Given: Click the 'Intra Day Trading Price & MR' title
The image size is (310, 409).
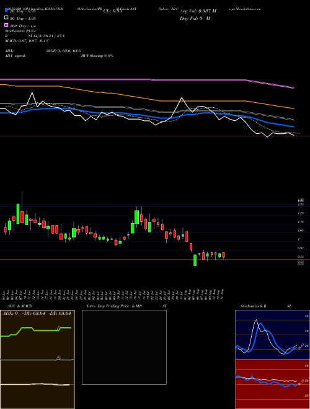Looking at the screenshot, I should [x=114, y=306].
